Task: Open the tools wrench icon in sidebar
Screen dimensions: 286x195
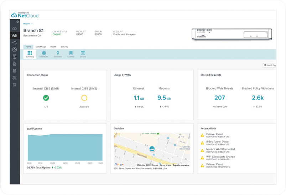Action: pos(15,78)
